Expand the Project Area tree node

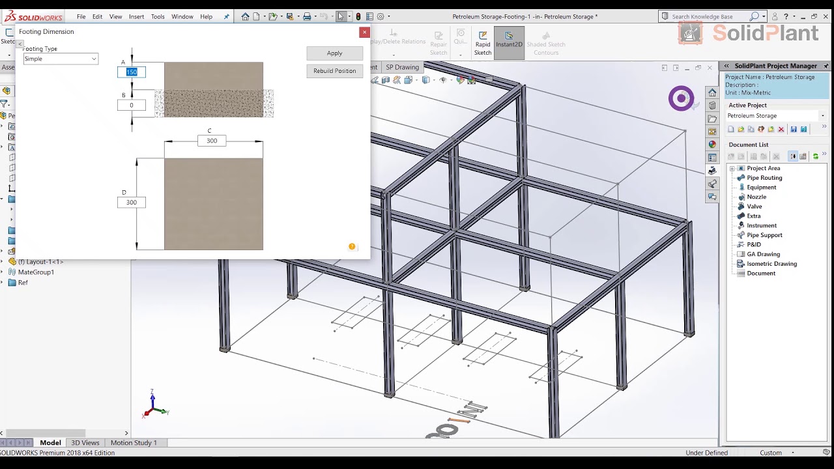pos(732,168)
